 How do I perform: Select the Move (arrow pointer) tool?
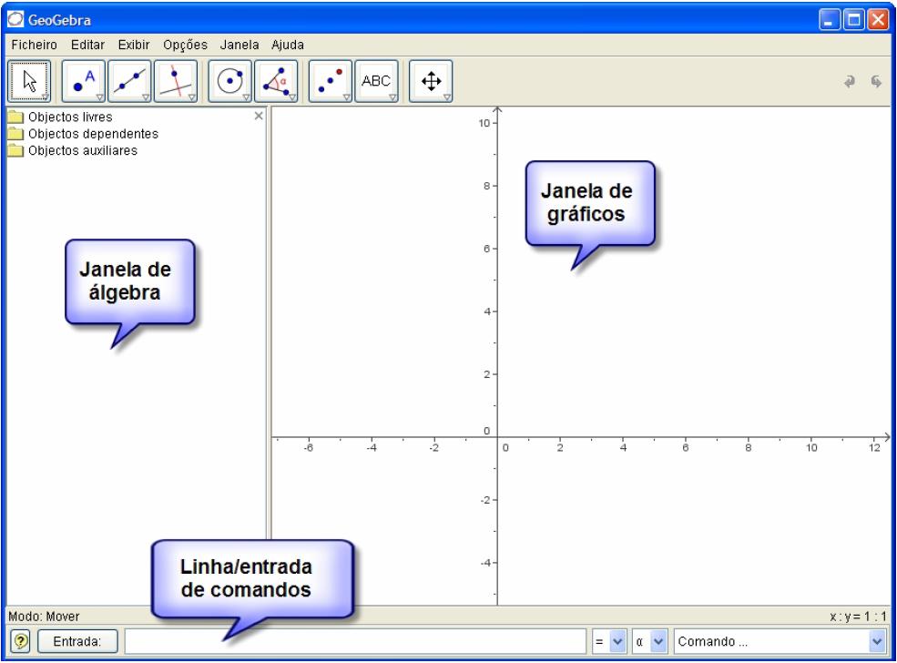click(x=29, y=81)
